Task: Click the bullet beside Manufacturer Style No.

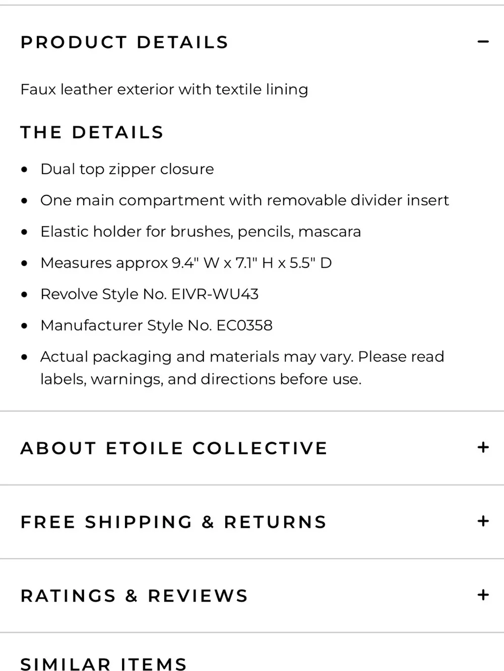Action: (x=24, y=326)
